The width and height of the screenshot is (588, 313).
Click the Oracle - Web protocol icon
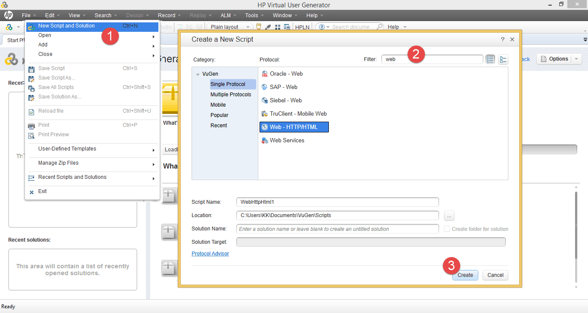265,74
